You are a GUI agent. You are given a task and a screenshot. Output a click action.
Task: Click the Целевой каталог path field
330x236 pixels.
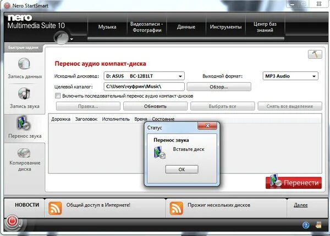144,87
